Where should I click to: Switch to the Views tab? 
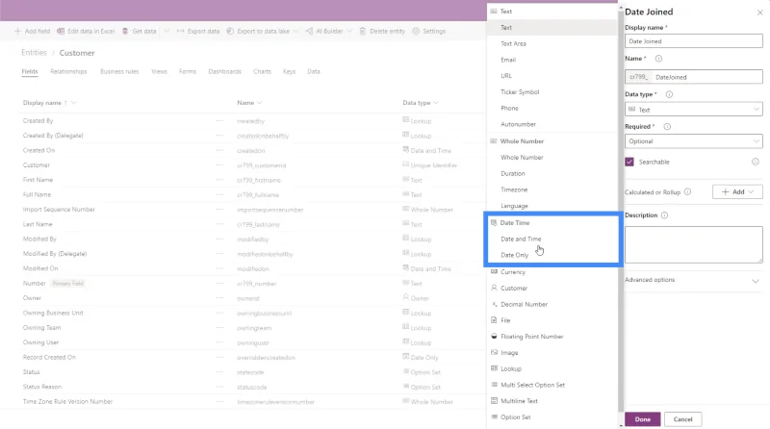point(159,72)
